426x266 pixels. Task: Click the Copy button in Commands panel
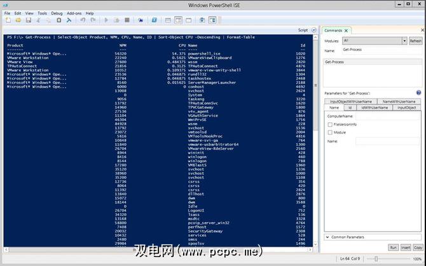click(418, 248)
